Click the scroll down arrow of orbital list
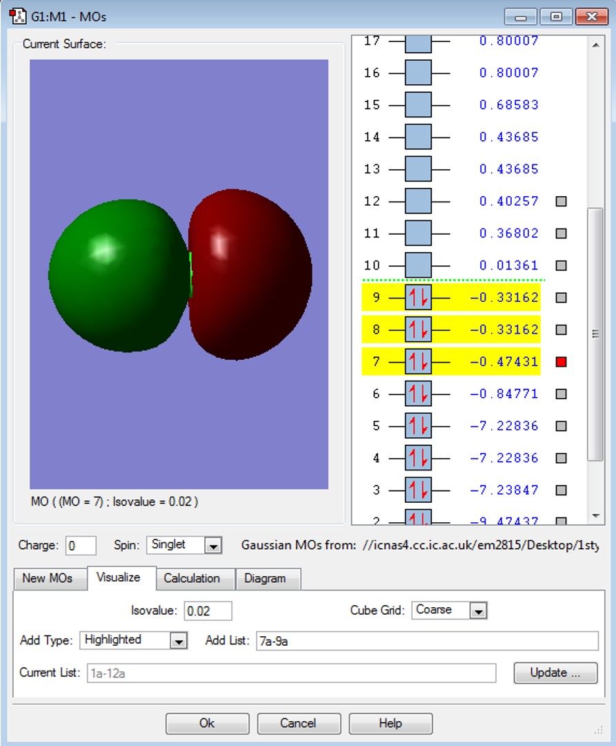Viewport: 616px width, 746px height. (x=595, y=516)
